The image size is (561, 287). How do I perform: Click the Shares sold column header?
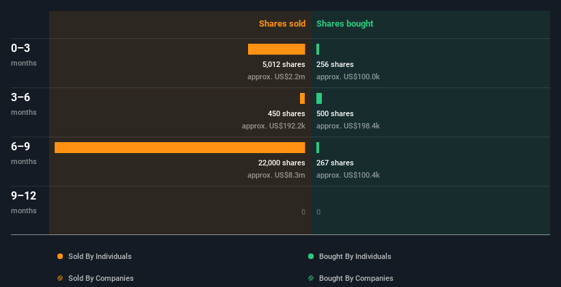point(282,24)
